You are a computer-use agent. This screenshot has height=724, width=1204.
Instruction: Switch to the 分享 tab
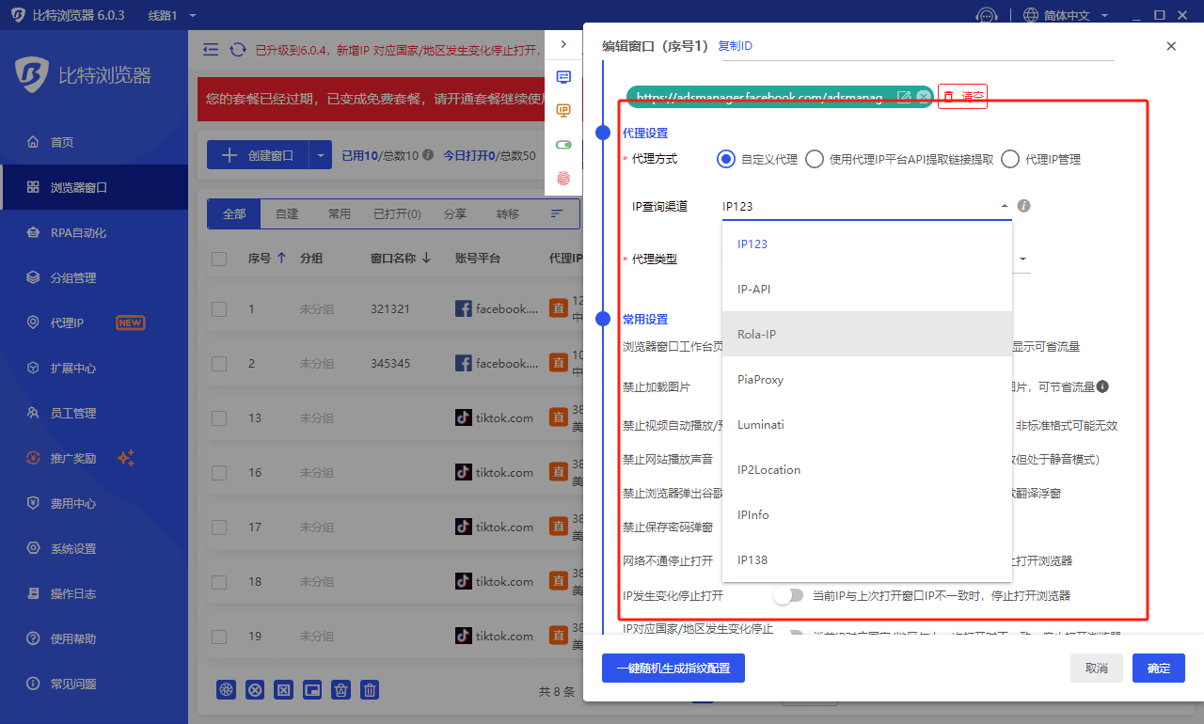click(455, 213)
